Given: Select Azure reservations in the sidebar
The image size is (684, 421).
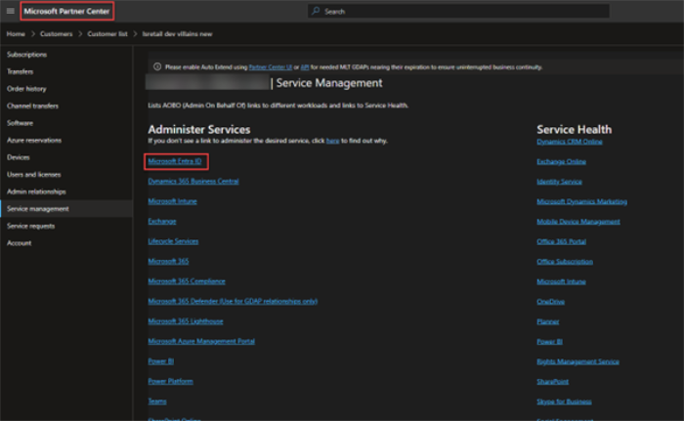Looking at the screenshot, I should coord(33,140).
